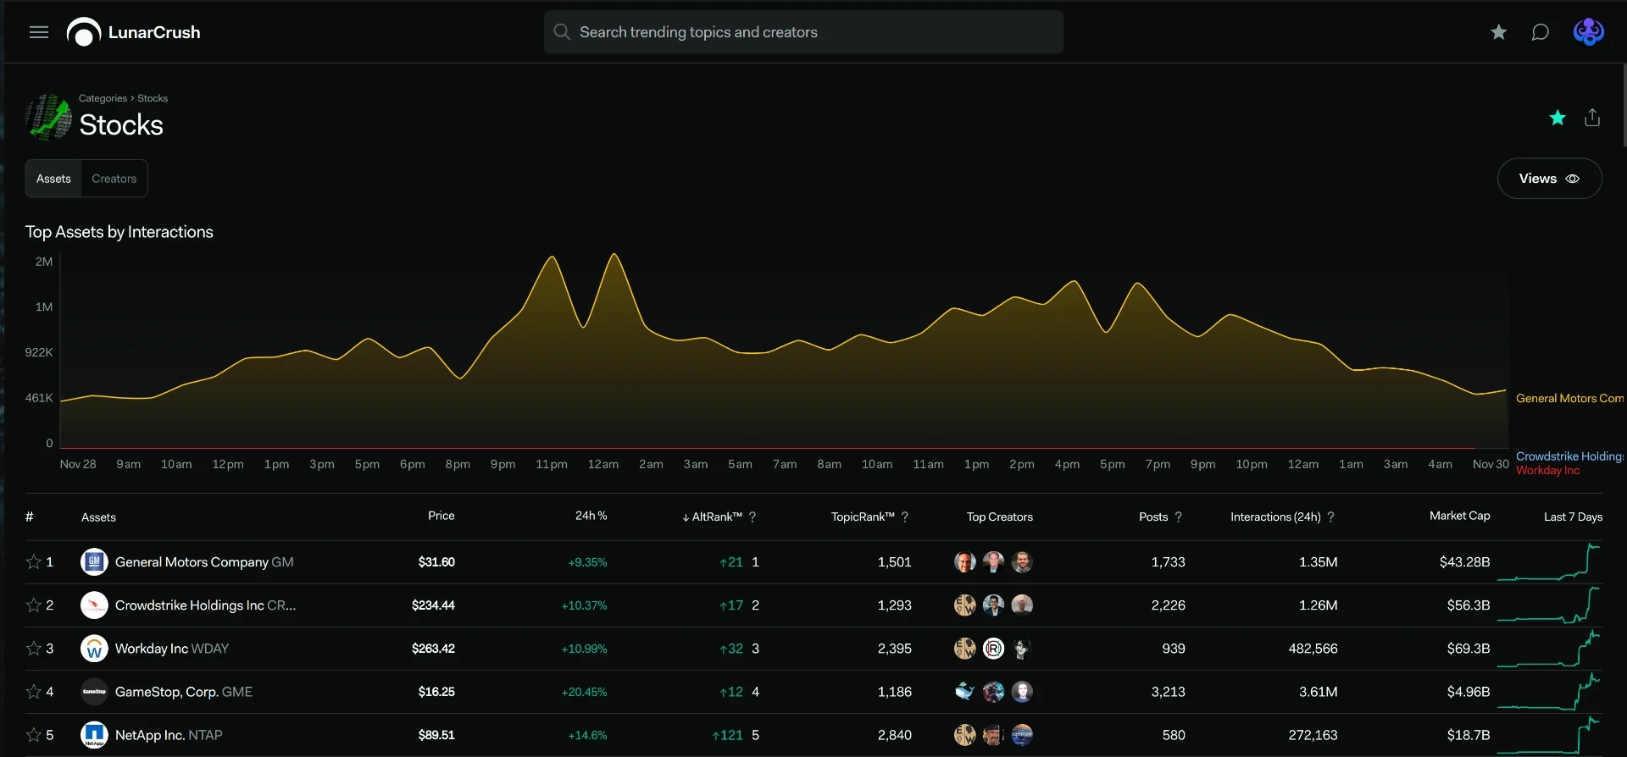This screenshot has height=757, width=1627.
Task: Click the Posts help question mark
Action: click(x=1178, y=517)
